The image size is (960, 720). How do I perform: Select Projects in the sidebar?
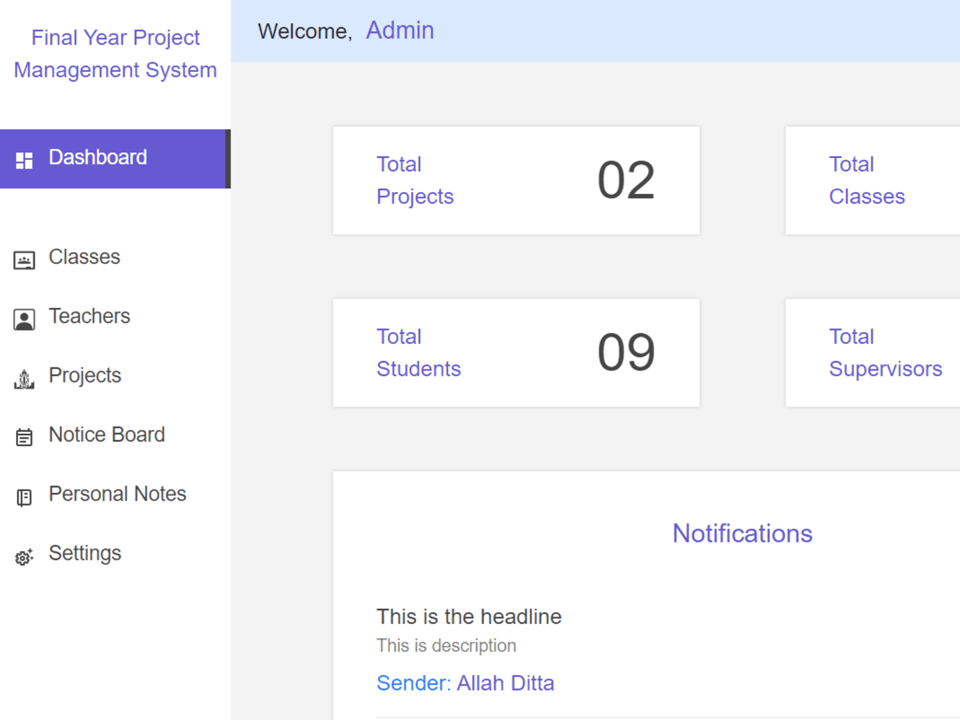click(115, 376)
